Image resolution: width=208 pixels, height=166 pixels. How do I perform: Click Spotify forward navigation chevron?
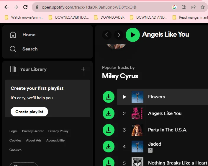point(119,35)
